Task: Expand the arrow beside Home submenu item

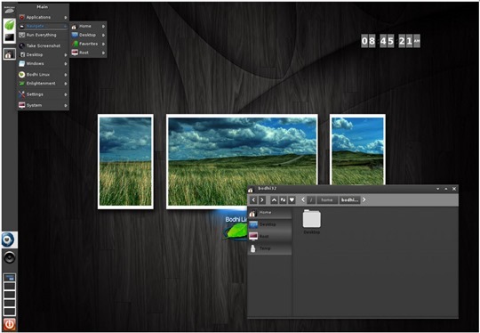Action: (103, 27)
